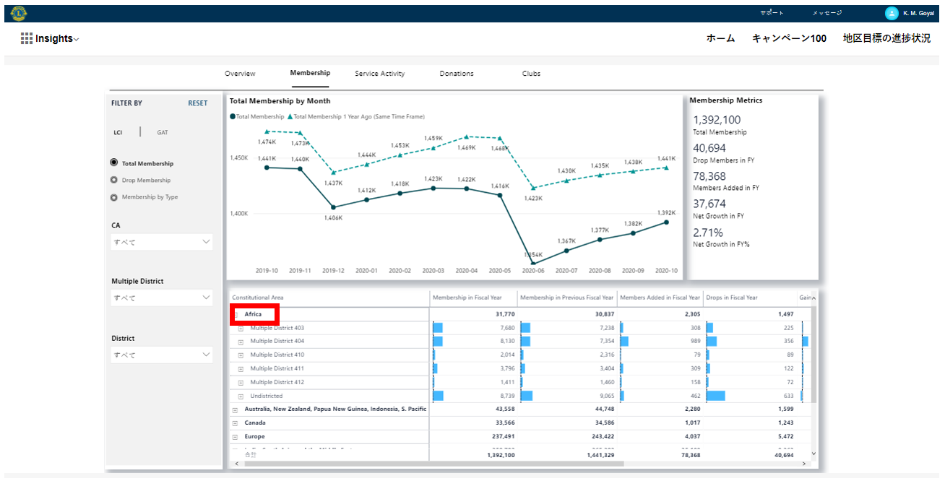Open the CA filter dropdown
The width and height of the screenshot is (945, 481).
(x=162, y=242)
